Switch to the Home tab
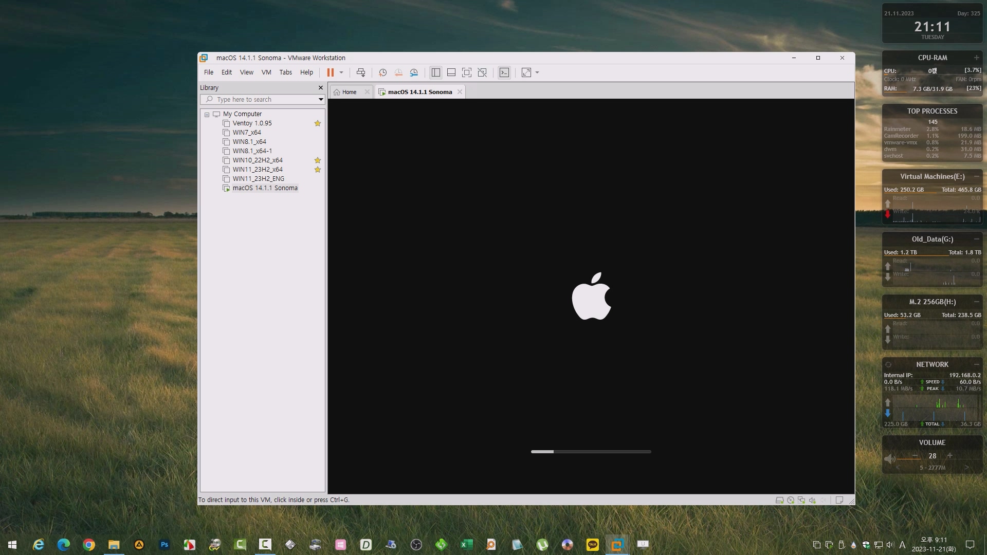987x555 pixels. point(349,92)
